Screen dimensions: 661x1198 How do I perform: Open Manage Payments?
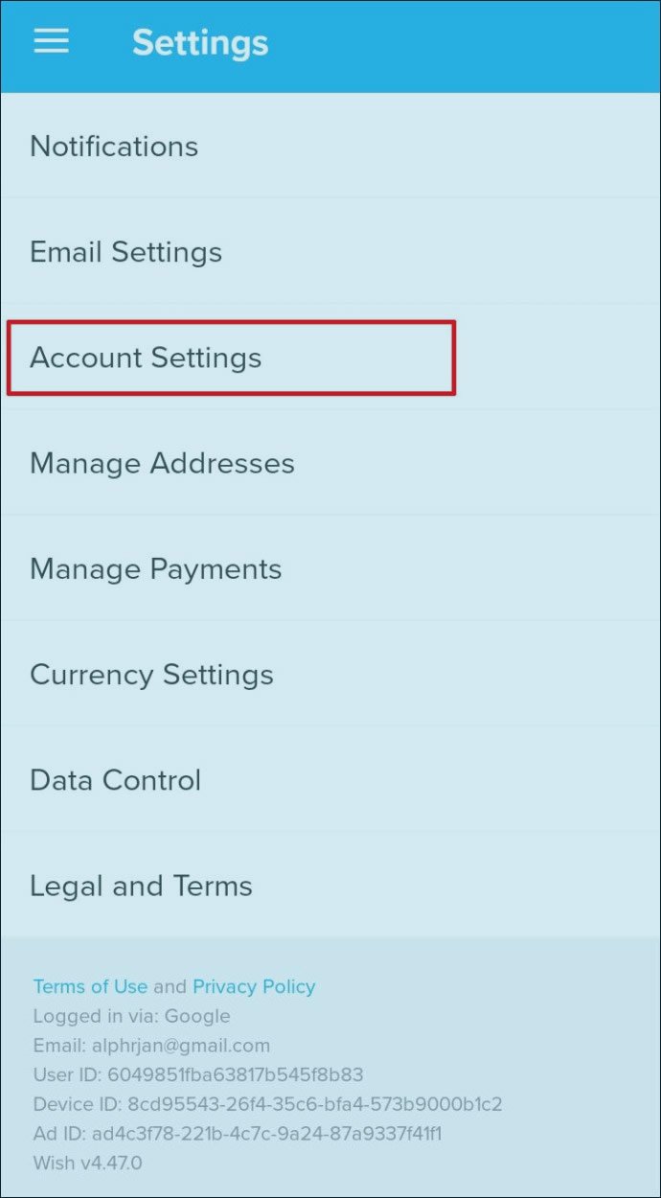pyautogui.click(x=155, y=569)
